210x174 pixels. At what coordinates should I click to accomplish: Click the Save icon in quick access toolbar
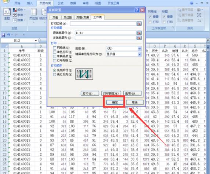(3, 35)
